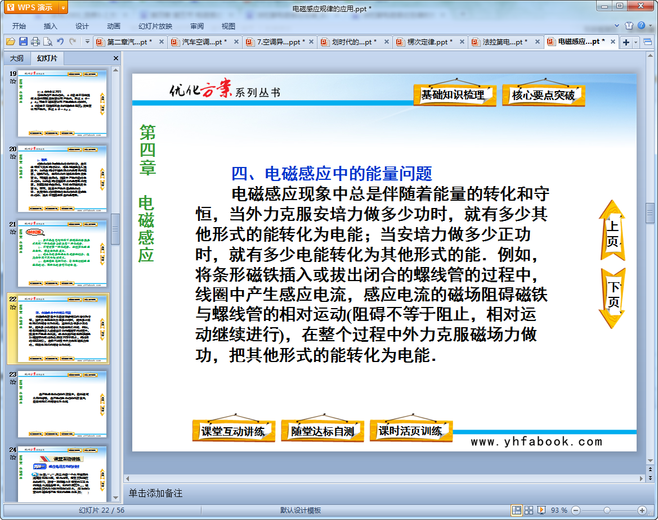This screenshot has width=658, height=520.
Task: Close the 第二章汽...pt document tab
Action: tap(161, 42)
